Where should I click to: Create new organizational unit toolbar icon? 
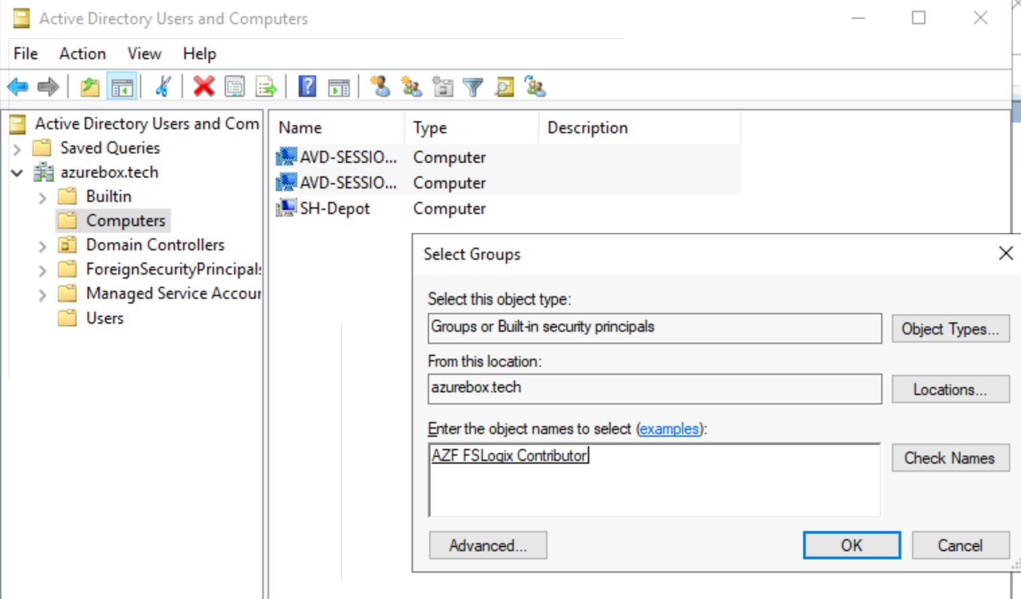pos(442,86)
